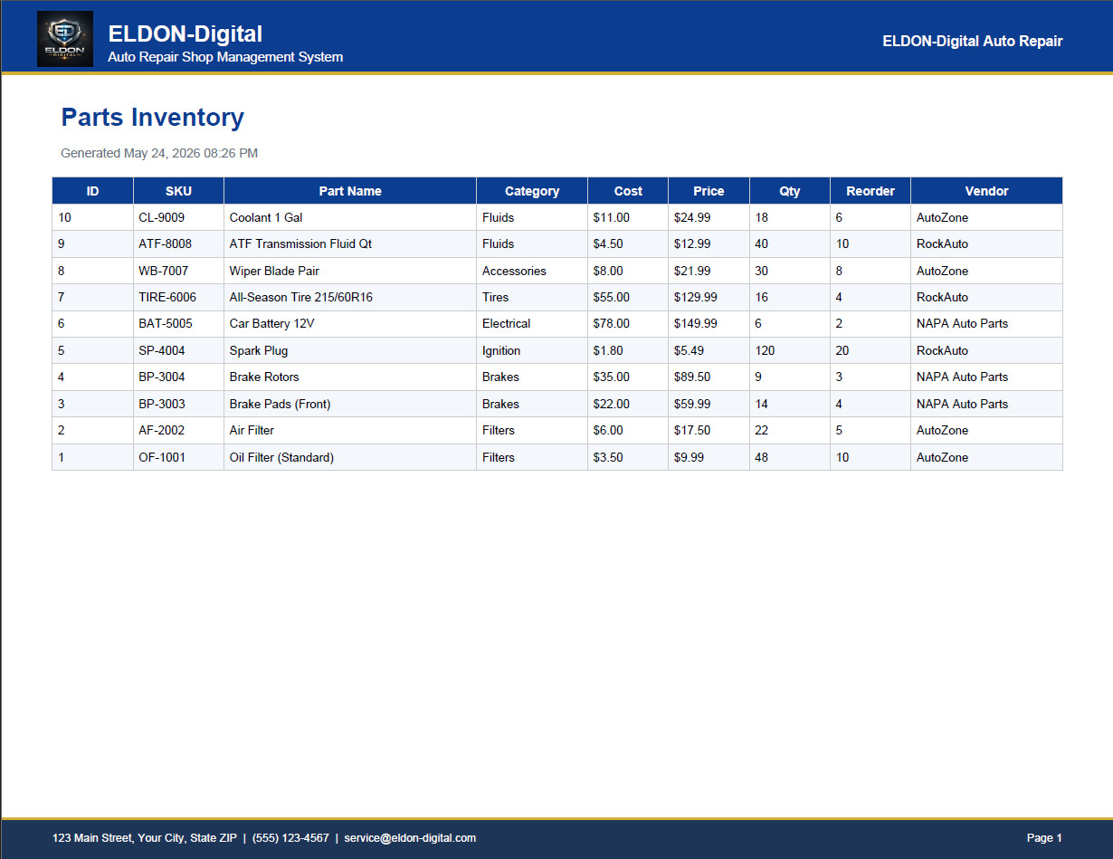Screen dimensions: 1113x859
Task: Click cost $4.50 in ATF row
Action: [x=608, y=243]
